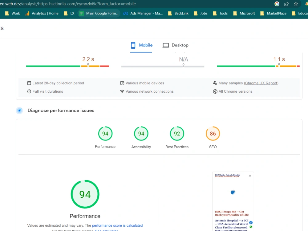Open the MarketPlace bookmarks folder
Image resolution: width=308 pixels, height=231 pixels.
coord(273,13)
